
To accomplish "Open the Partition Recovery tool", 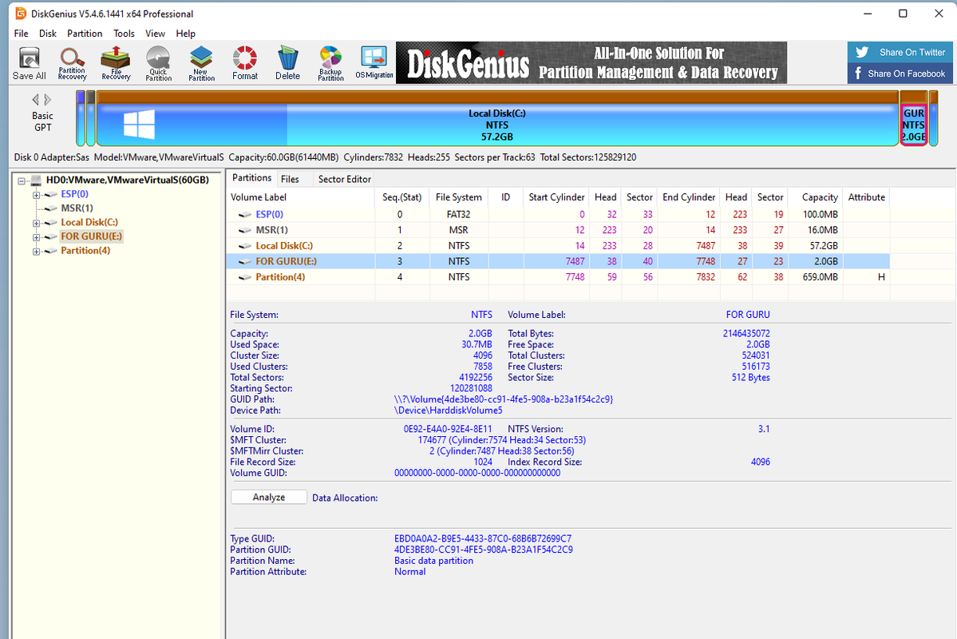I will [72, 63].
